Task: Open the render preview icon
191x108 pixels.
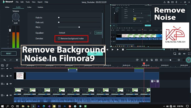Action: [137, 60]
